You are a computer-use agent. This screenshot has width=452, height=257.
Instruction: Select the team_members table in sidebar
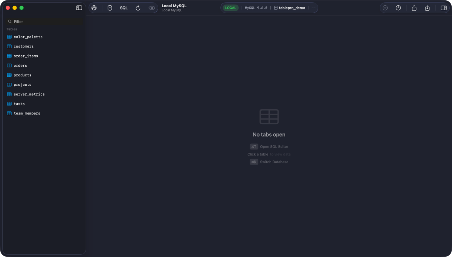[27, 113]
